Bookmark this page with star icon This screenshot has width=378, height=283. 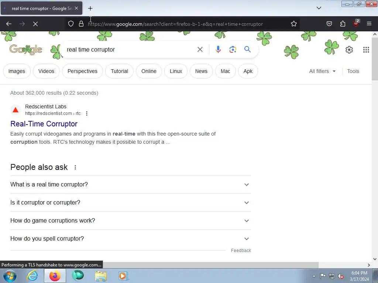[293, 24]
